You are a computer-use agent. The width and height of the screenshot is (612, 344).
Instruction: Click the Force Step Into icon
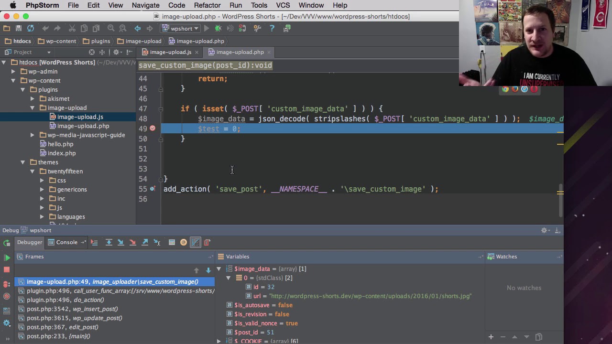(133, 243)
